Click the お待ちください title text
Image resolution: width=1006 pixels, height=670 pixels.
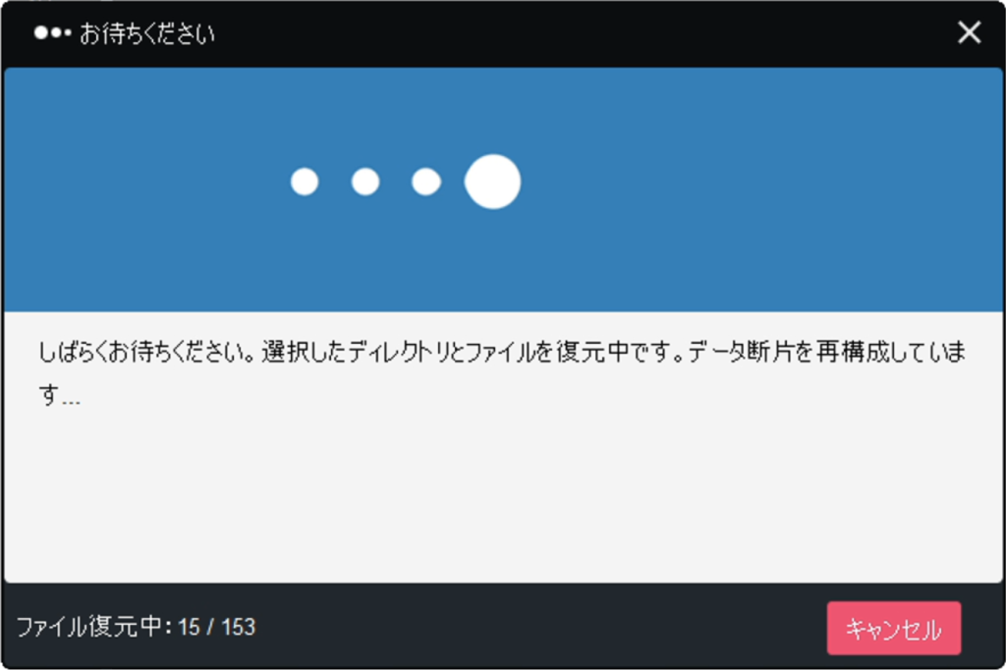pyautogui.click(x=147, y=33)
